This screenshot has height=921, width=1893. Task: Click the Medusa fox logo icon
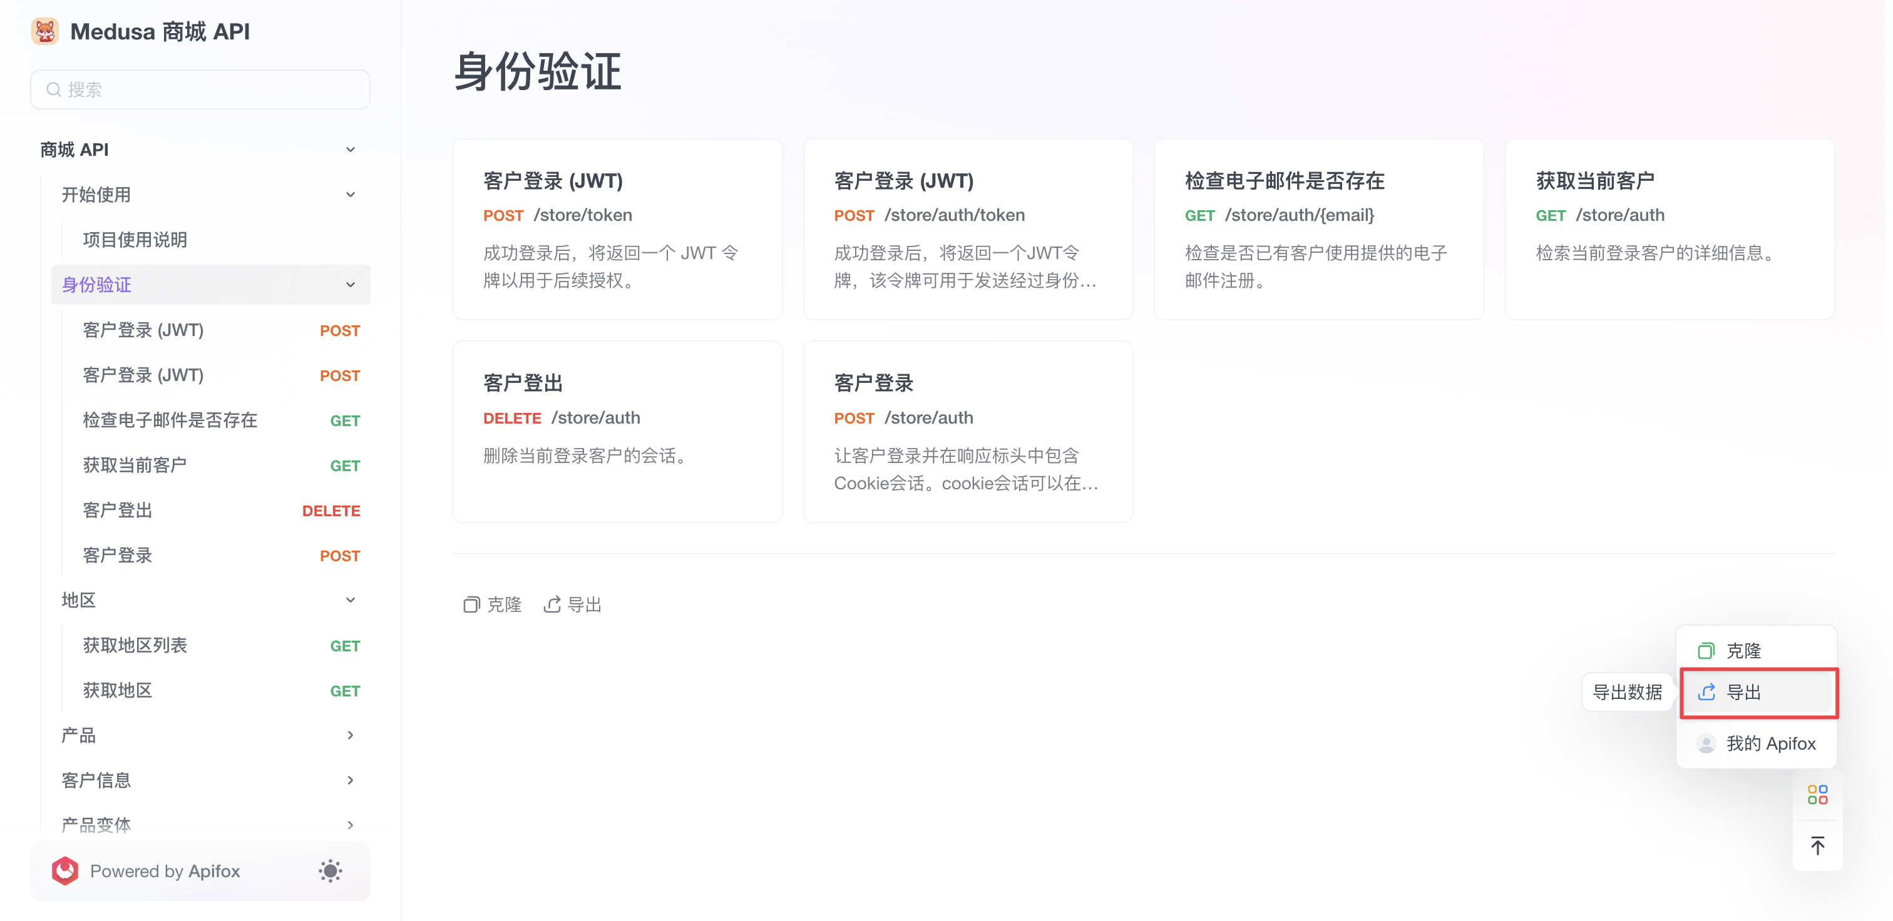pos(46,31)
